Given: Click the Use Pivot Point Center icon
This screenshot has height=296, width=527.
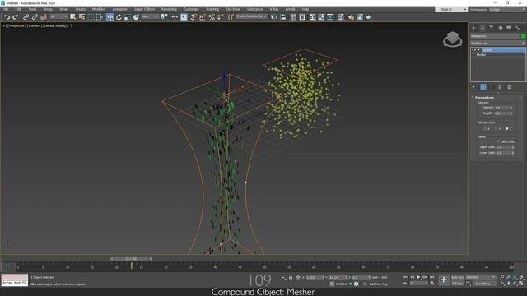Looking at the screenshot, I should pos(165,16).
